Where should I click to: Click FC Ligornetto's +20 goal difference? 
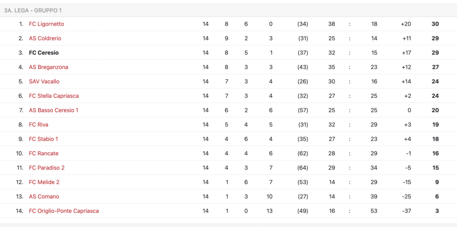pyautogui.click(x=406, y=24)
